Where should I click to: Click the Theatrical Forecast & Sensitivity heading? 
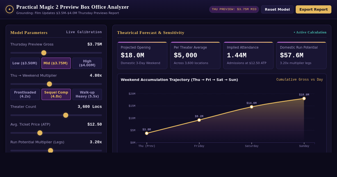click(x=151, y=33)
